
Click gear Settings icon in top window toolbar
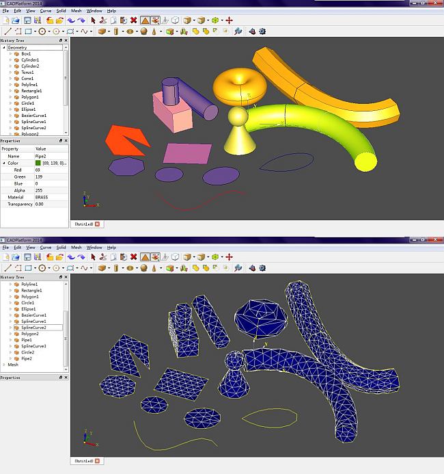tap(262, 31)
